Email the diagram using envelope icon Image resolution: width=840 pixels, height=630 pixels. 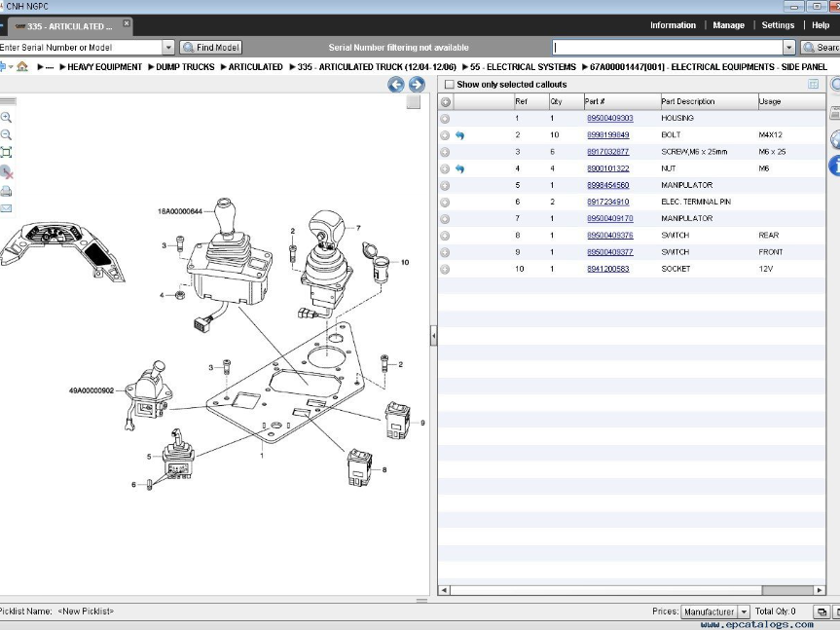click(7, 208)
